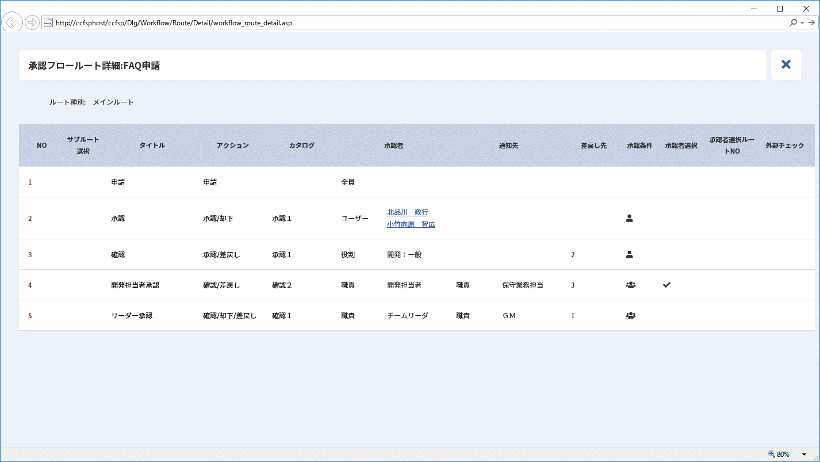Click the リーダー承認 title cell
820x462 pixels.
point(132,315)
